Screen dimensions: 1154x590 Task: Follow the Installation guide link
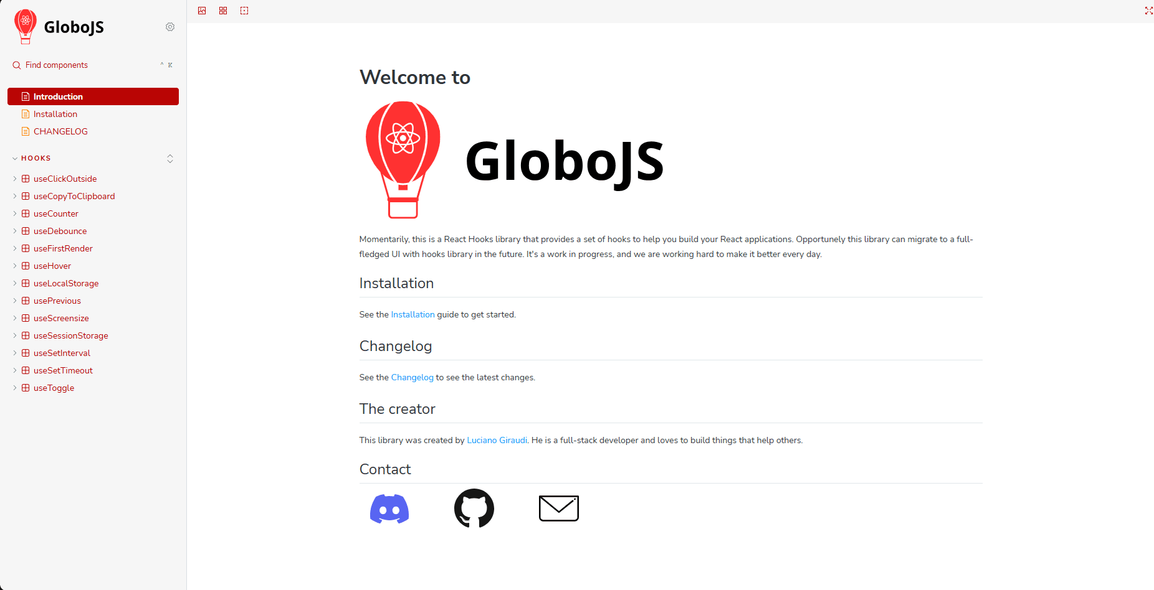(x=412, y=314)
